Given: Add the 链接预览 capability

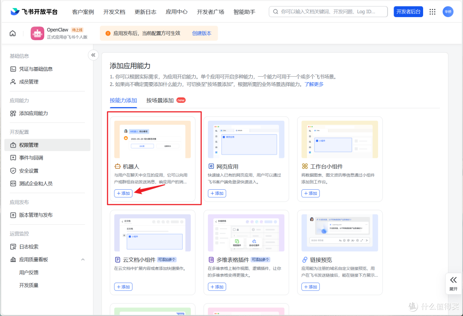Looking at the screenshot, I should (310, 287).
